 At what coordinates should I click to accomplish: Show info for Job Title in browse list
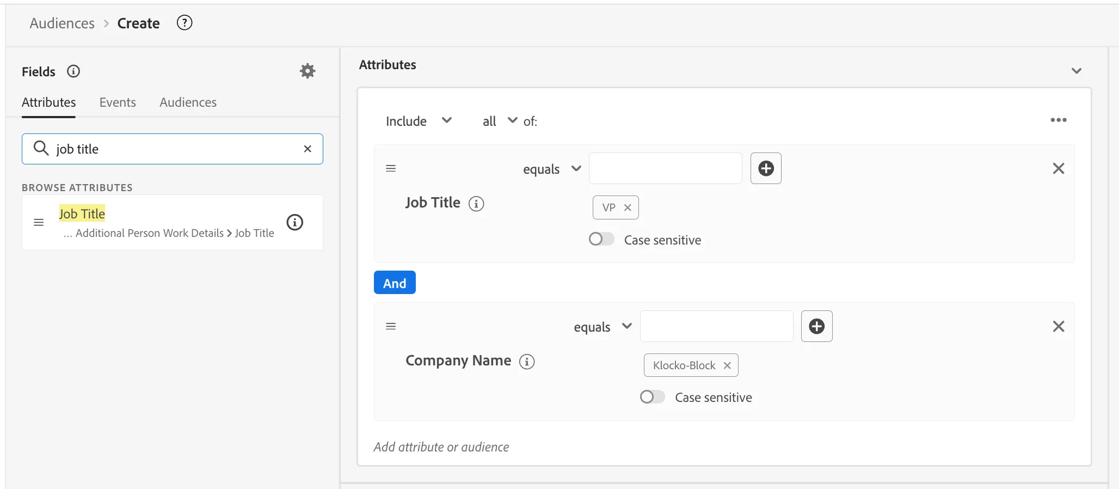point(294,222)
